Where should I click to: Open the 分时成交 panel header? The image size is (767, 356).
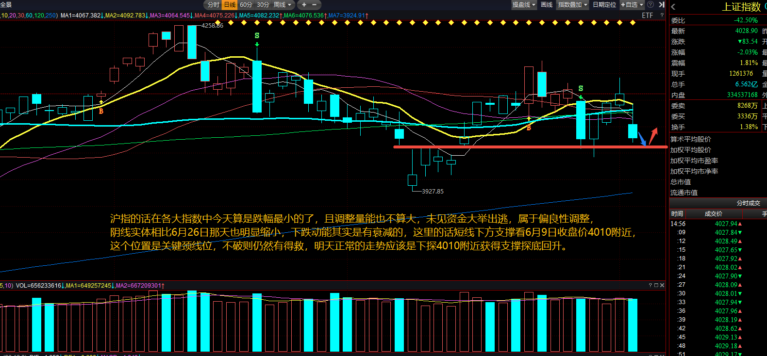(748, 203)
